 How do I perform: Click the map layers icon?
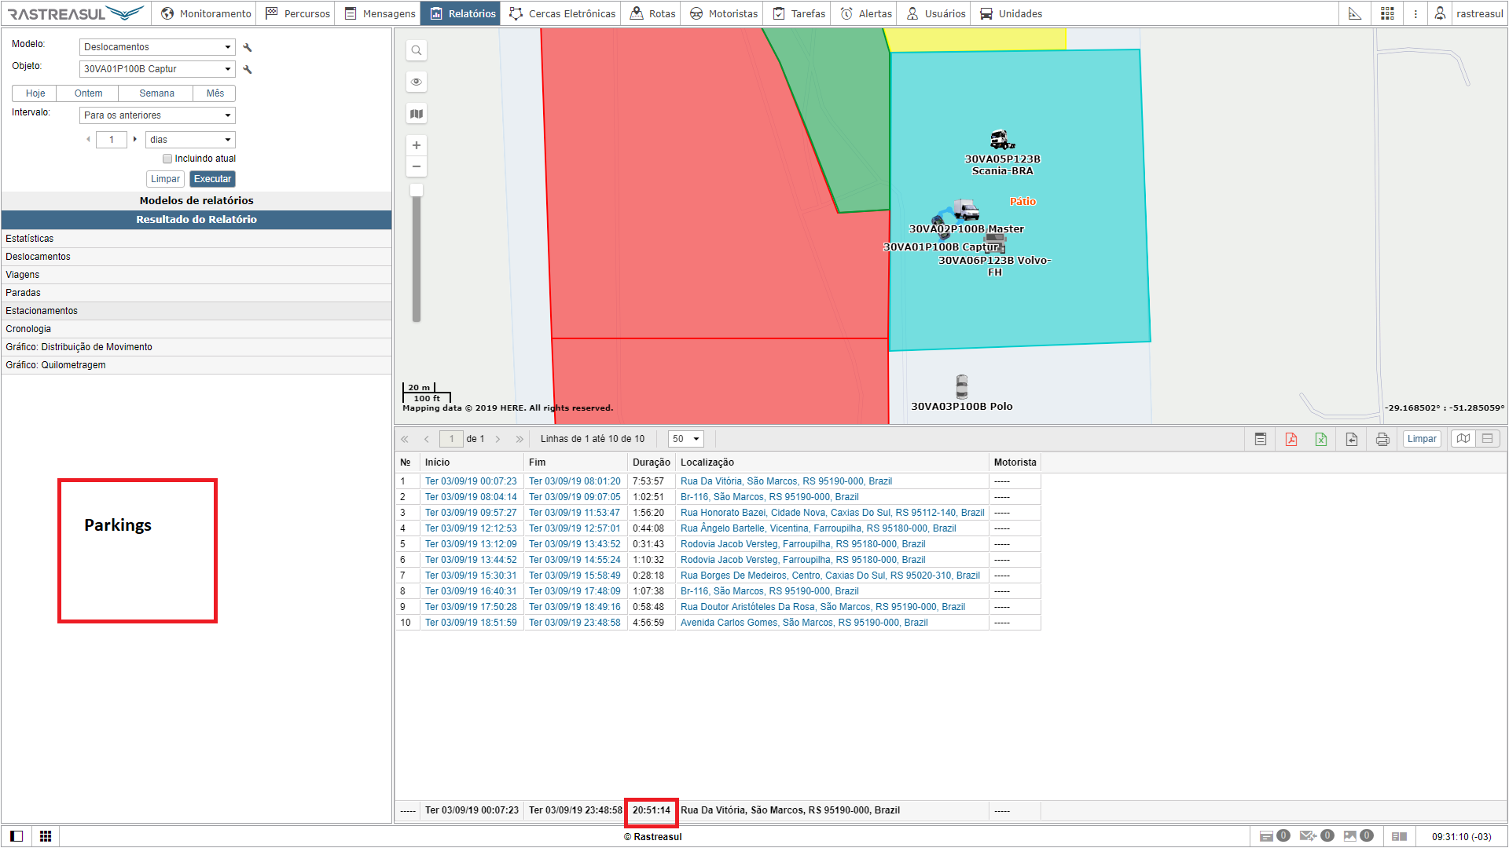[417, 114]
